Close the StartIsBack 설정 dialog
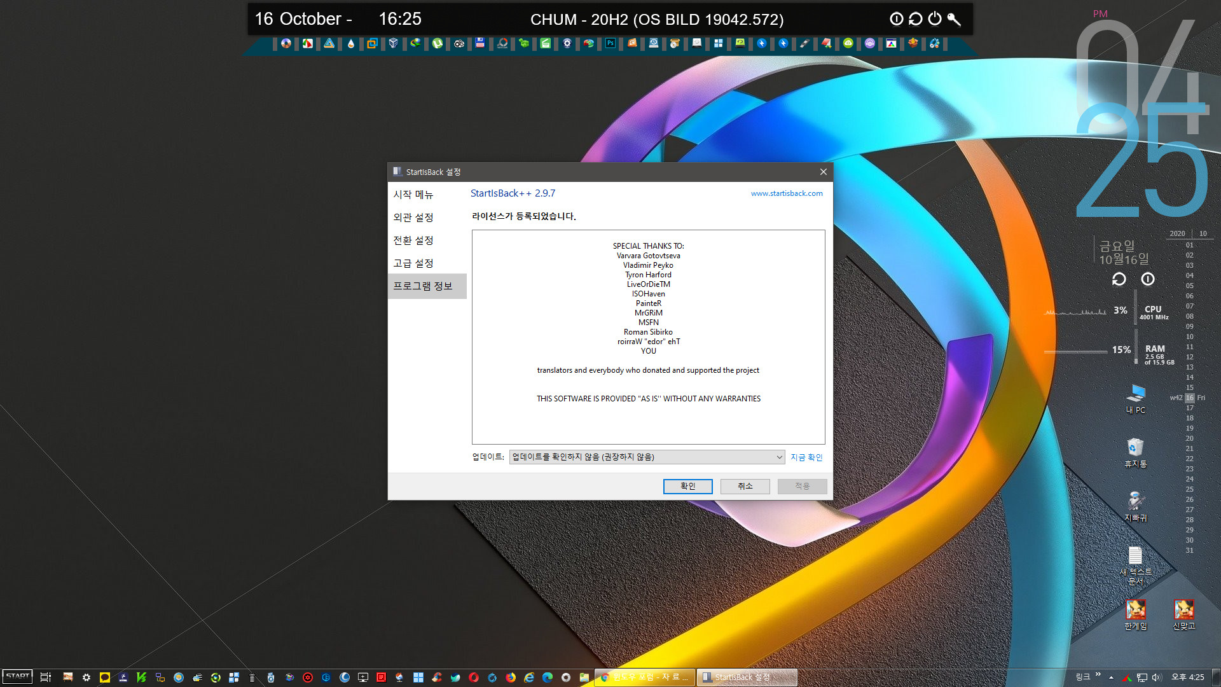The height and width of the screenshot is (687, 1221). point(823,172)
